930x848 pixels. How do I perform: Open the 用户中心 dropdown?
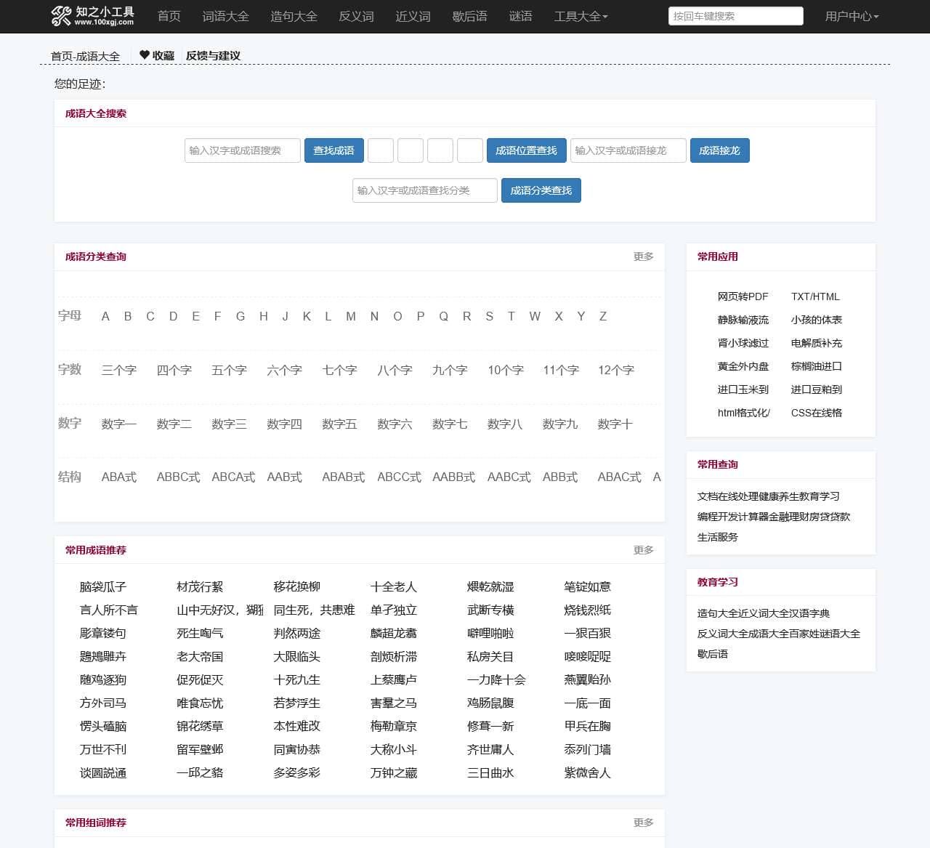click(852, 16)
